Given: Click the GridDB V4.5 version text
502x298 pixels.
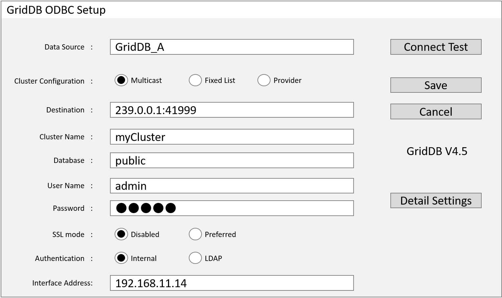Looking at the screenshot, I should [x=437, y=151].
